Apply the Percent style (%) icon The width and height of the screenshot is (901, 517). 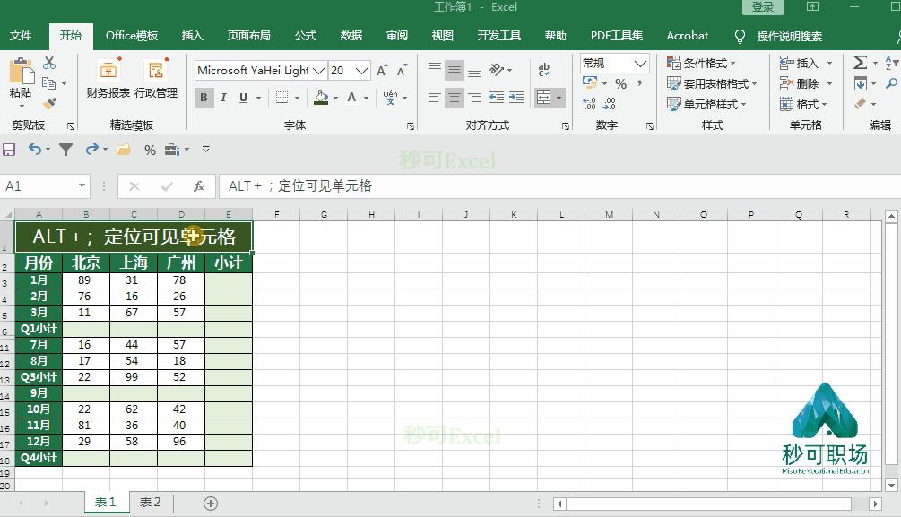(x=620, y=84)
